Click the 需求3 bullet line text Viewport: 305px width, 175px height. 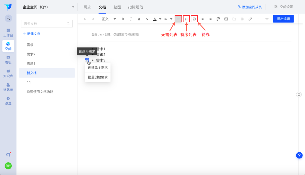[x=101, y=60]
